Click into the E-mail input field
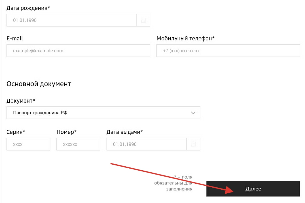 (x=78, y=51)
